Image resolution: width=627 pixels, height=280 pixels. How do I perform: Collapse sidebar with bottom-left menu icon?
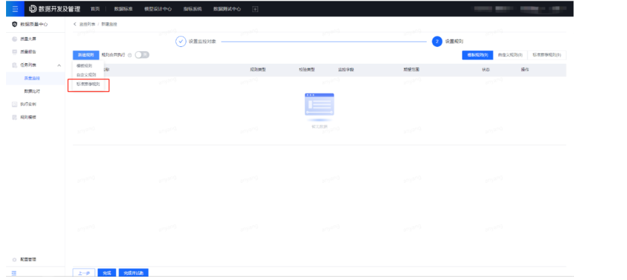(14, 273)
